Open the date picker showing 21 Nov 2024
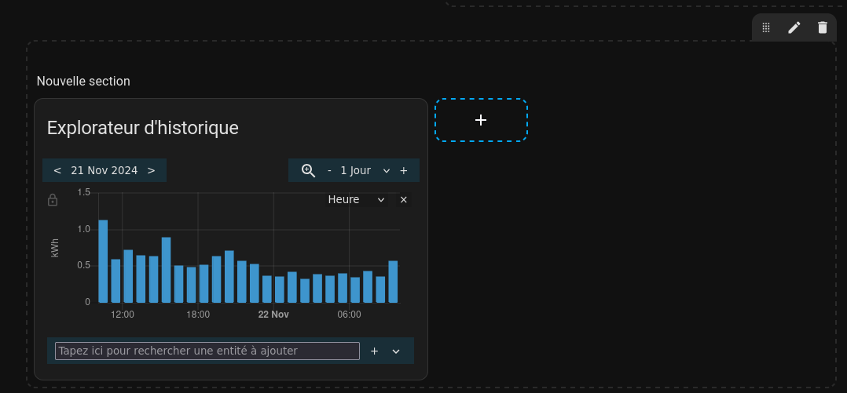The image size is (847, 393). (x=104, y=170)
